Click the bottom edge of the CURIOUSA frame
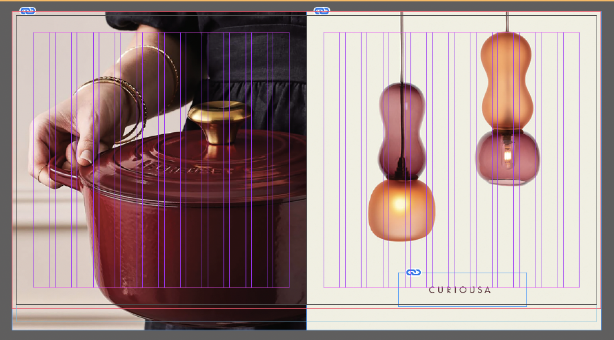This screenshot has height=340, width=614. pos(462,306)
